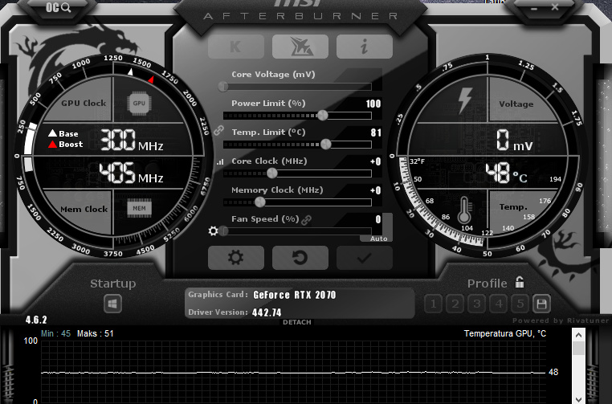Screen dimensions: 612x404
Task: Click the Memory Clock +0 value
Action: tap(376, 190)
